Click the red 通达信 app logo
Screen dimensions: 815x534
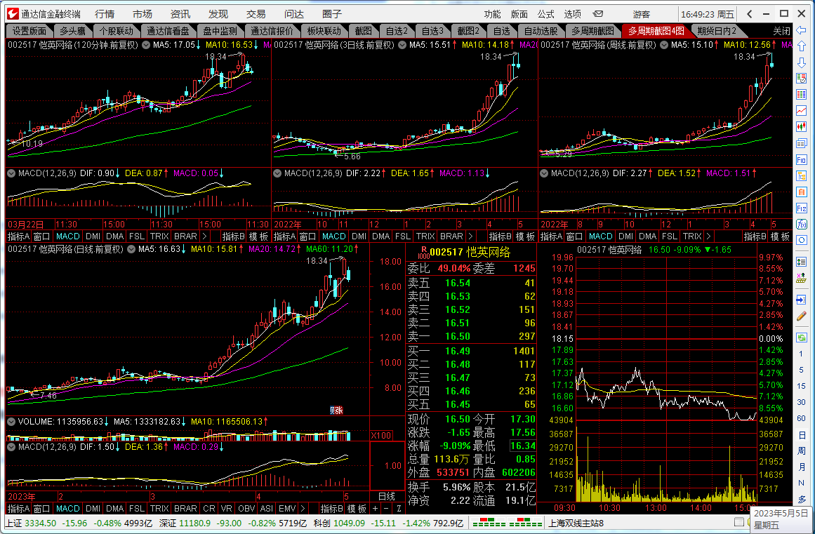coord(12,13)
